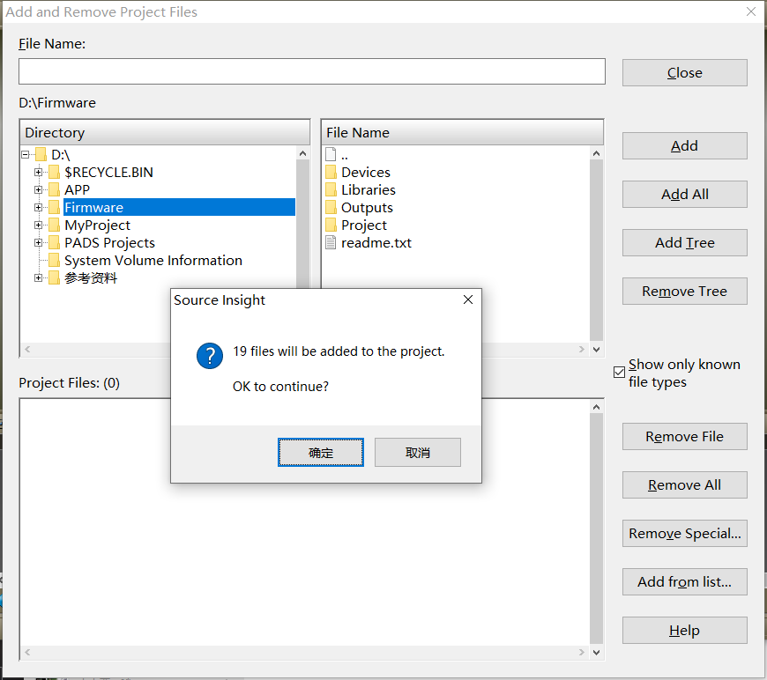Expand the APP folder node

click(x=38, y=189)
